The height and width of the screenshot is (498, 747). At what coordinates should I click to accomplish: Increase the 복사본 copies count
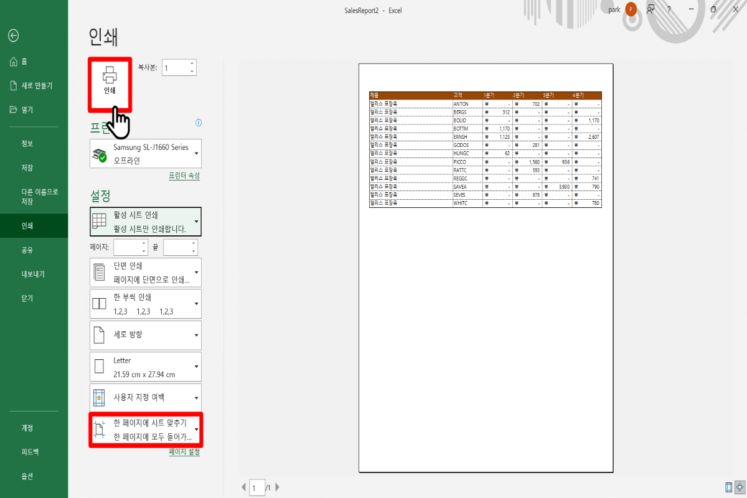click(192, 63)
